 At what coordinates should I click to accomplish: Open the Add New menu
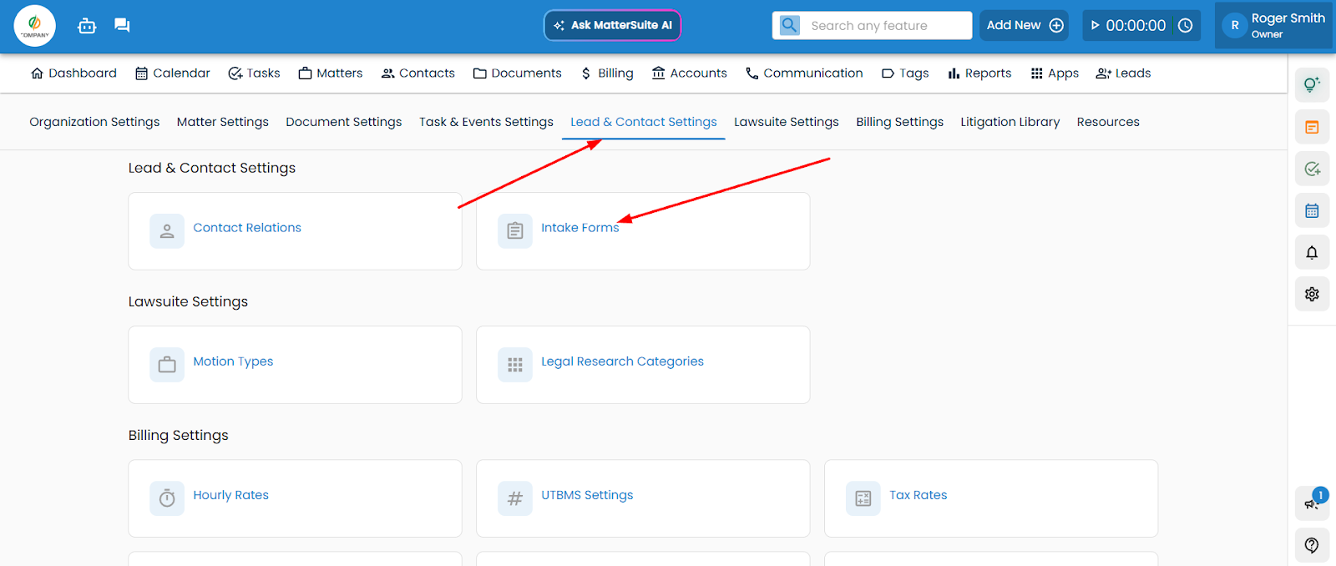1025,25
